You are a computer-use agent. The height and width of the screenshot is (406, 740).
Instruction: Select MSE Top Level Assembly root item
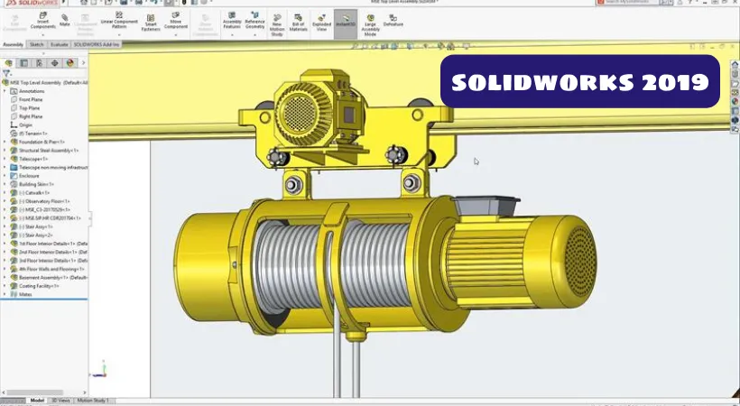pyautogui.click(x=45, y=83)
